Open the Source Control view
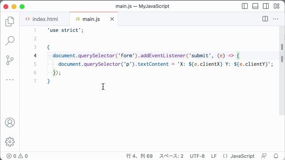285x160 pixels. (x=10, y=60)
